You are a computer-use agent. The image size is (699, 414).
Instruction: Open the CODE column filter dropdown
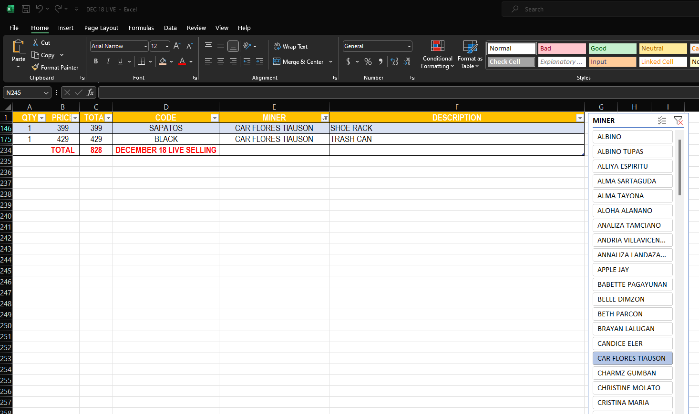tap(215, 118)
